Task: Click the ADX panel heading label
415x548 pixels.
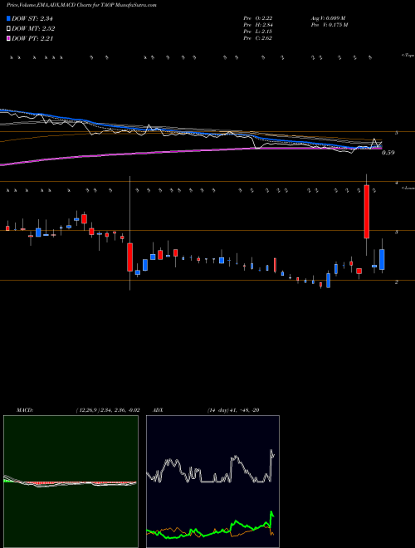Action: coord(158,410)
